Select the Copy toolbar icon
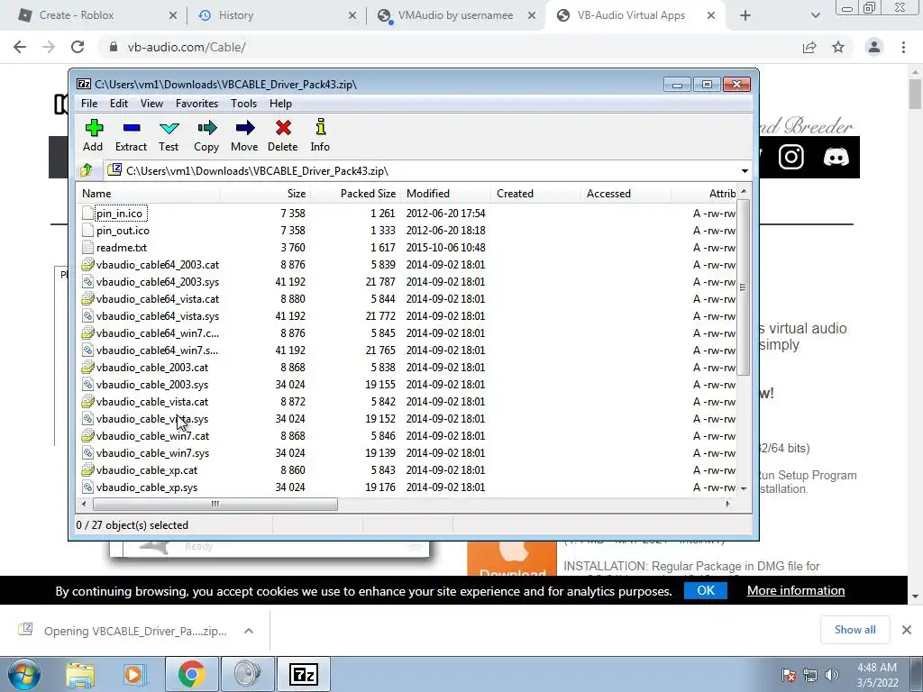This screenshot has width=923, height=692. [x=206, y=135]
